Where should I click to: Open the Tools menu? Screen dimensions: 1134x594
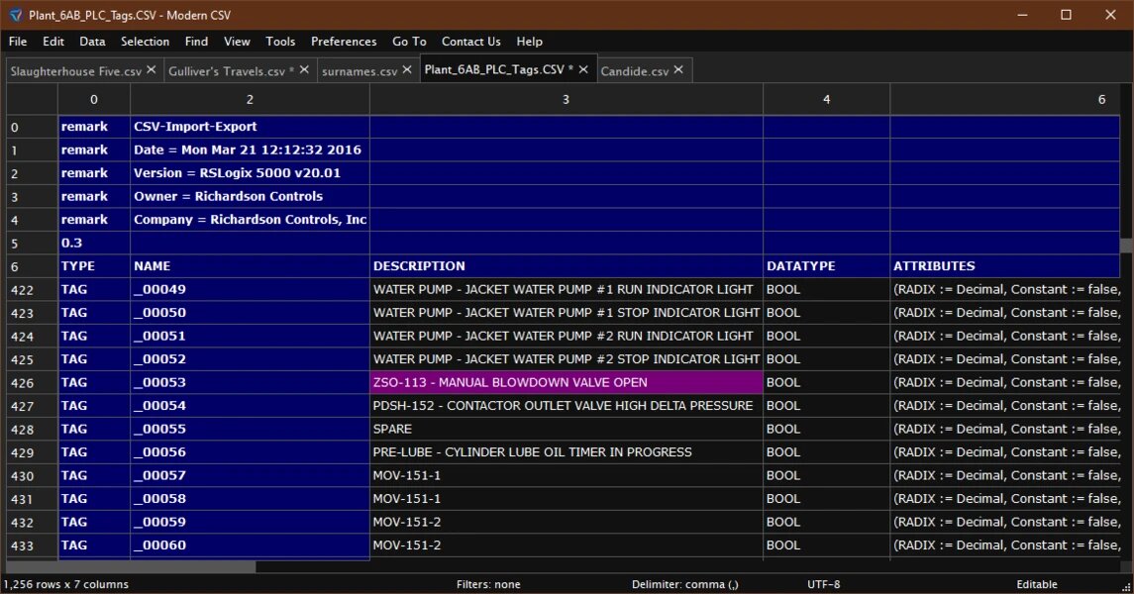[x=280, y=42]
